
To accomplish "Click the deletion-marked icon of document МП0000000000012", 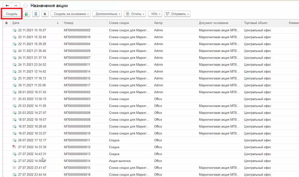I will tap(14, 147).
